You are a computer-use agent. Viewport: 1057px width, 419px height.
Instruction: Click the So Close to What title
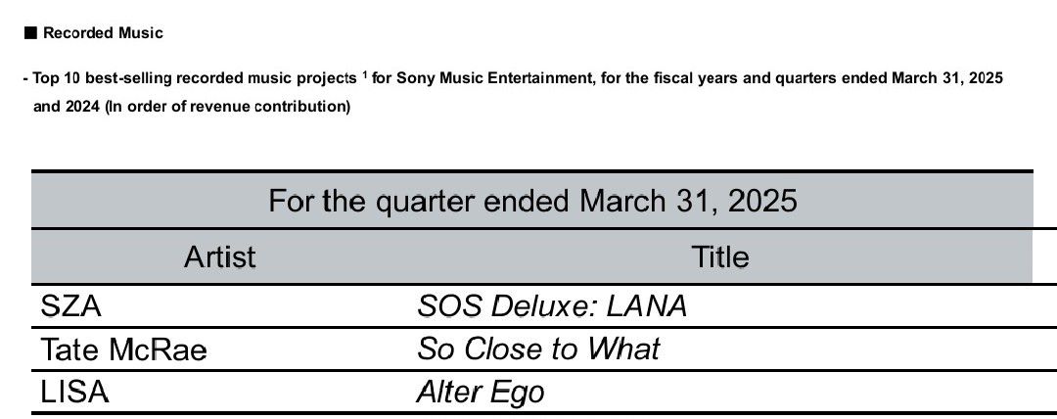(x=538, y=349)
